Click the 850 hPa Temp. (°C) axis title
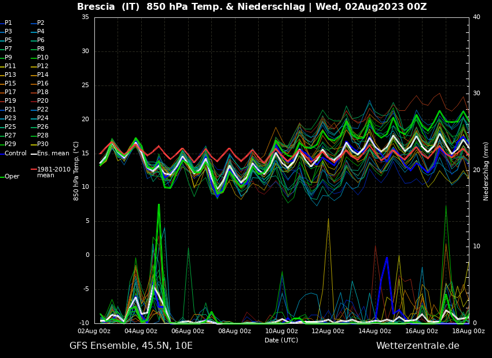492x358 pixels. tap(76, 171)
